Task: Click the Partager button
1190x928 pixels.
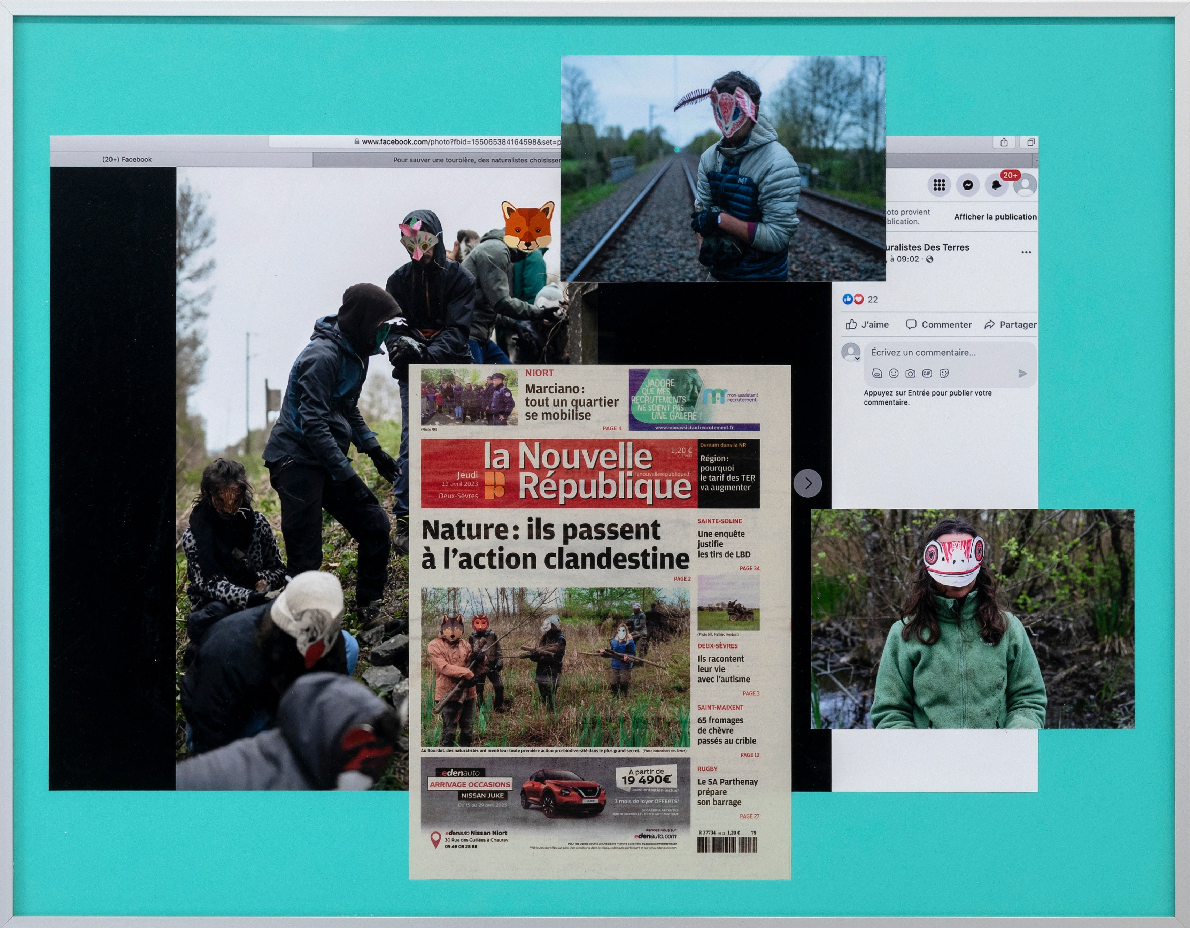Action: pyautogui.click(x=1010, y=325)
